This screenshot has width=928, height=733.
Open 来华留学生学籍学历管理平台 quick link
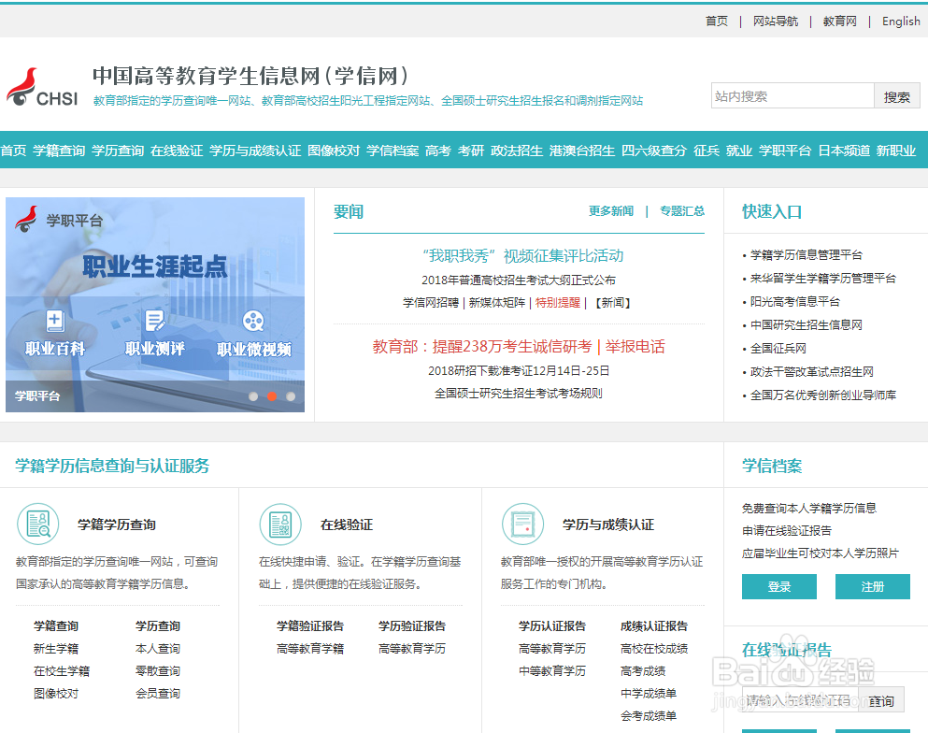(x=823, y=279)
